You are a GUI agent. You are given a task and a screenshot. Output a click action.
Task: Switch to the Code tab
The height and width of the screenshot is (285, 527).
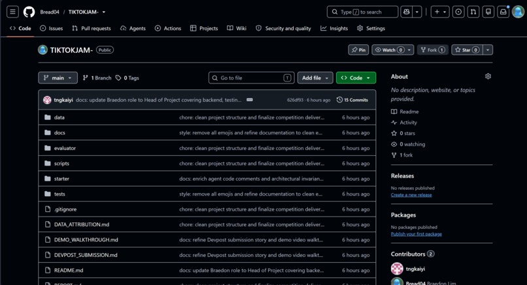20,29
